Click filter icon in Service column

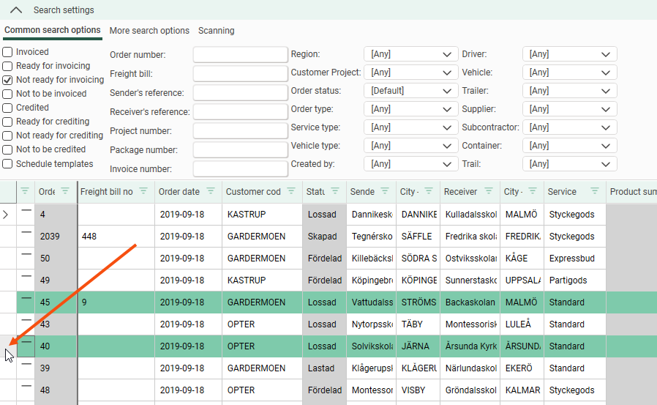593,191
